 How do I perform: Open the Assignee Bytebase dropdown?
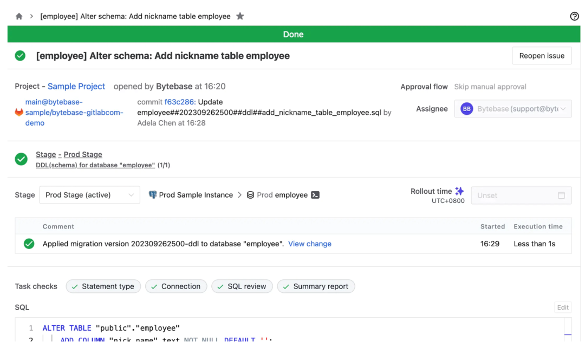(513, 109)
